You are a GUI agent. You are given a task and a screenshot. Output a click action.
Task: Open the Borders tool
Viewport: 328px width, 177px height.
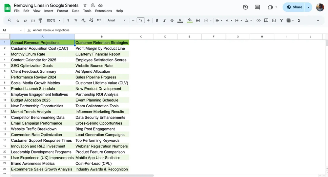[x=198, y=20]
